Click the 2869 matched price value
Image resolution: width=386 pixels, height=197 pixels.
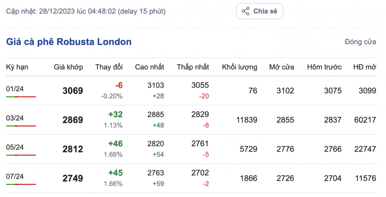pyautogui.click(x=73, y=120)
